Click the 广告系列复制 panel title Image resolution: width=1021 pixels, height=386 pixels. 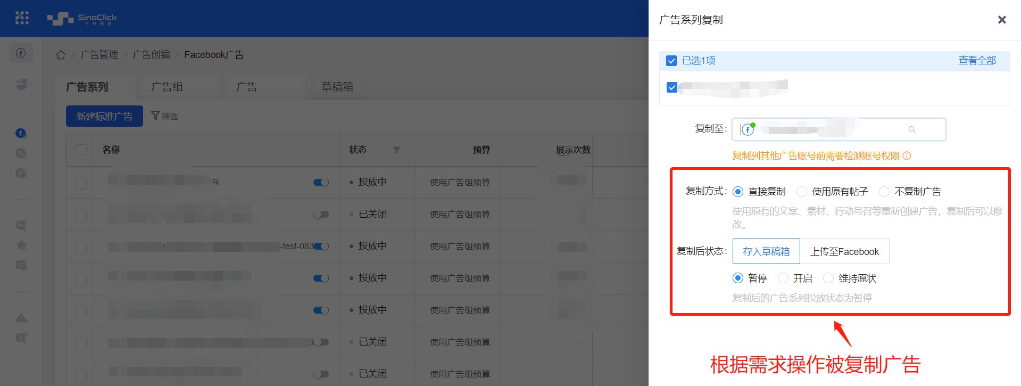click(x=691, y=20)
